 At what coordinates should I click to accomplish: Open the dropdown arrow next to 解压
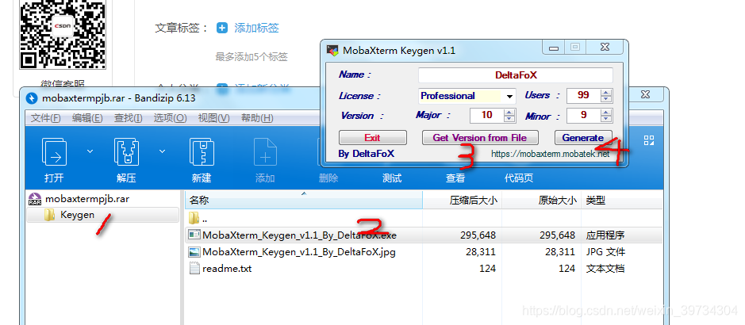[162, 151]
